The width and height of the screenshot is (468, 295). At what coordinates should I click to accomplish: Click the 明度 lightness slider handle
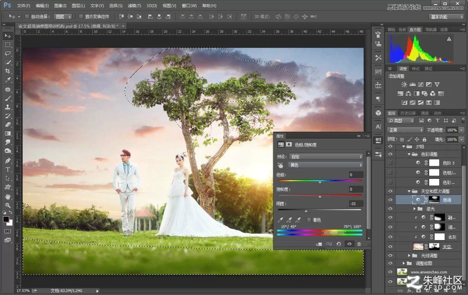pyautogui.click(x=306, y=211)
